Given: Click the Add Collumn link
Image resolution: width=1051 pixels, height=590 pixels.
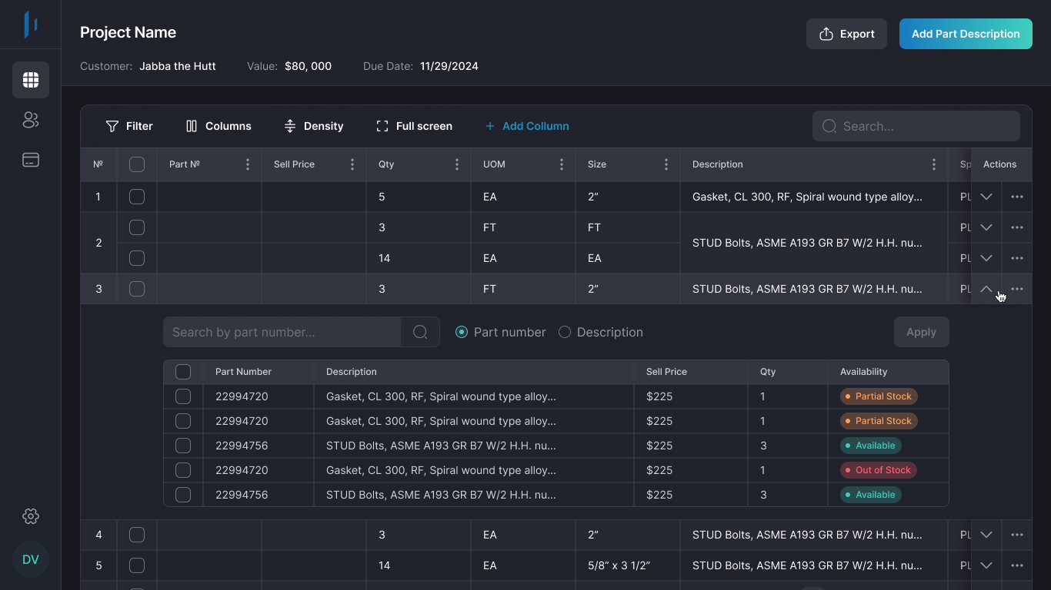Looking at the screenshot, I should 527,126.
